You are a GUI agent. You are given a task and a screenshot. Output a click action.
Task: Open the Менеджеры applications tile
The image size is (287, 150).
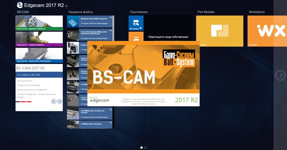coord(136,23)
